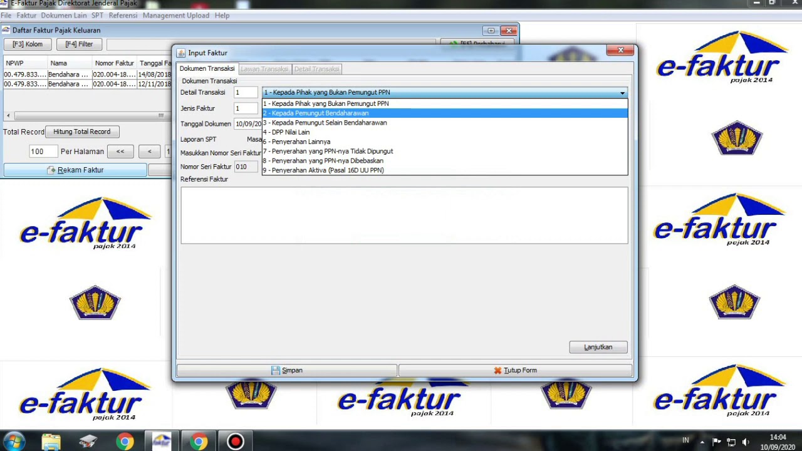
Task: Open the SPT menu
Action: pyautogui.click(x=97, y=15)
